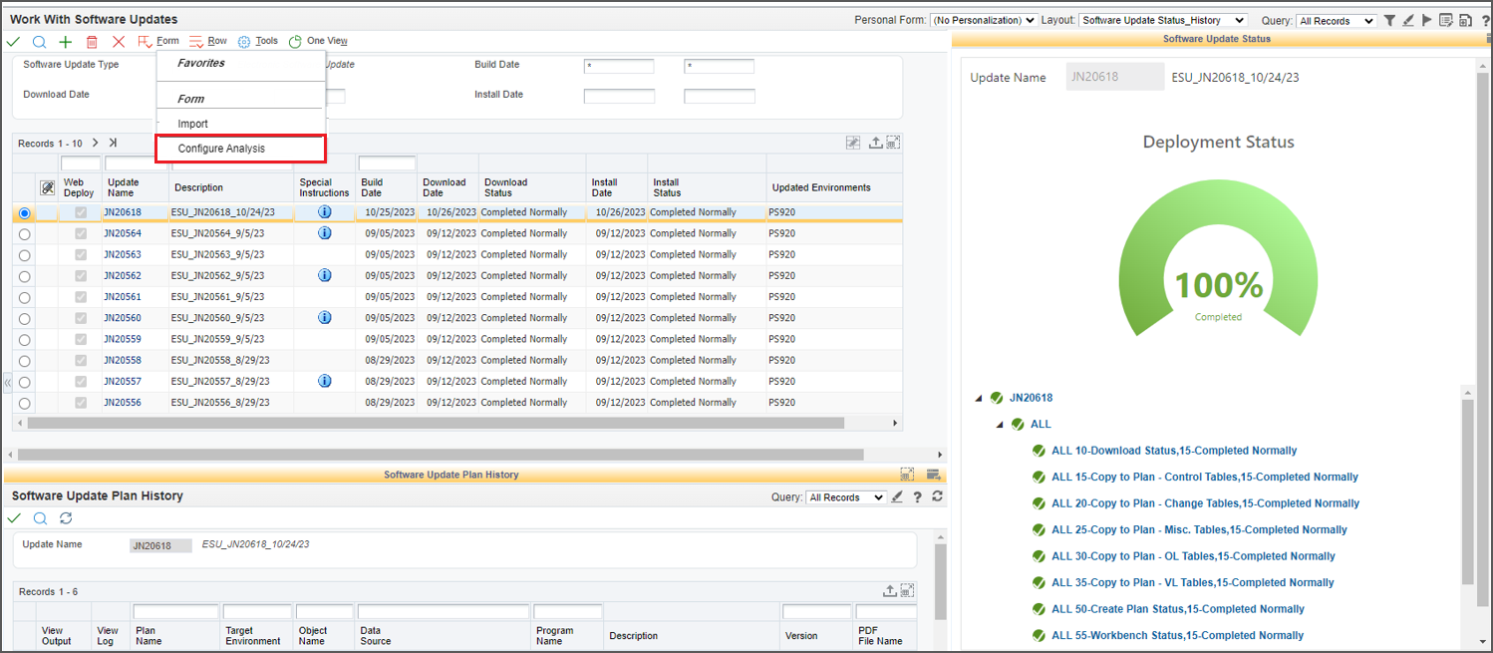
Task: Select the radio button for row JN20563
Action: (x=25, y=255)
